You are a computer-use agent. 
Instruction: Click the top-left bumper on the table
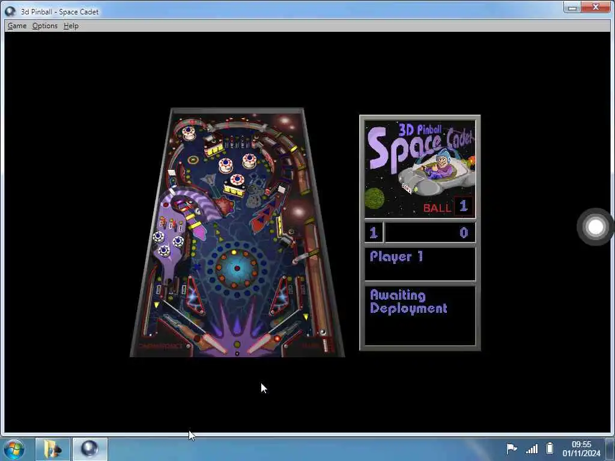[x=189, y=133]
